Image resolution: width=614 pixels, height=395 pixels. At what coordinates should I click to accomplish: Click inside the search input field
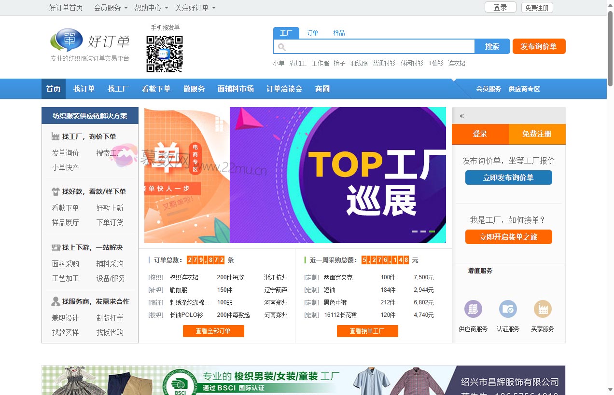[377, 46]
